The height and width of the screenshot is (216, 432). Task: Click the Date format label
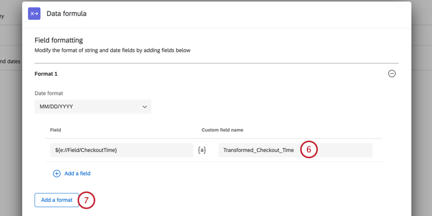click(49, 93)
